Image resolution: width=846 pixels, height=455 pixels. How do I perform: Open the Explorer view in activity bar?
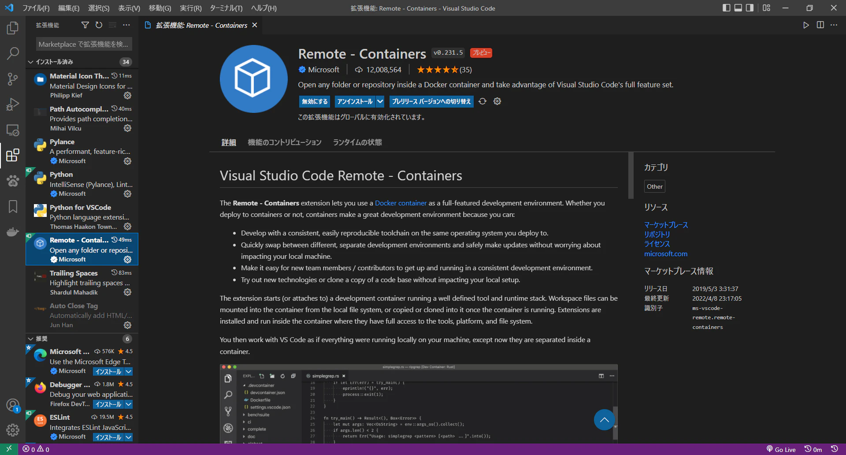click(x=13, y=28)
